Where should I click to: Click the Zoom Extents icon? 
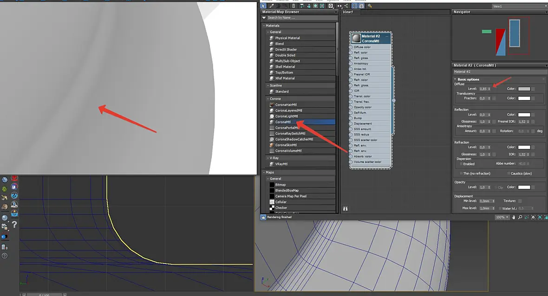click(533, 217)
